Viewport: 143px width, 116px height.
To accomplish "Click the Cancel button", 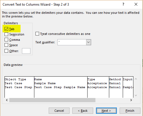I will click(x=59, y=111).
